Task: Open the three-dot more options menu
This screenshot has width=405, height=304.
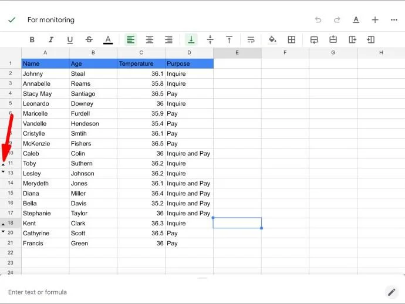Action: (x=394, y=20)
